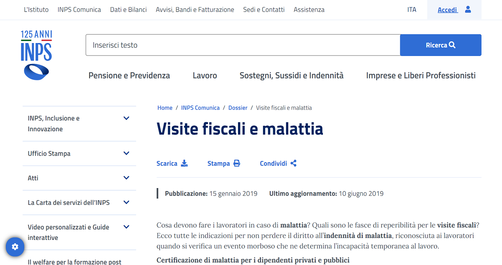The height and width of the screenshot is (265, 502).
Task: Open the blue gear settings button
Action: 15,247
